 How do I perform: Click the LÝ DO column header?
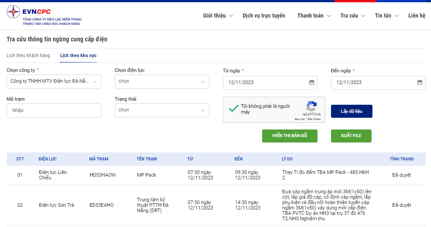[287, 159]
